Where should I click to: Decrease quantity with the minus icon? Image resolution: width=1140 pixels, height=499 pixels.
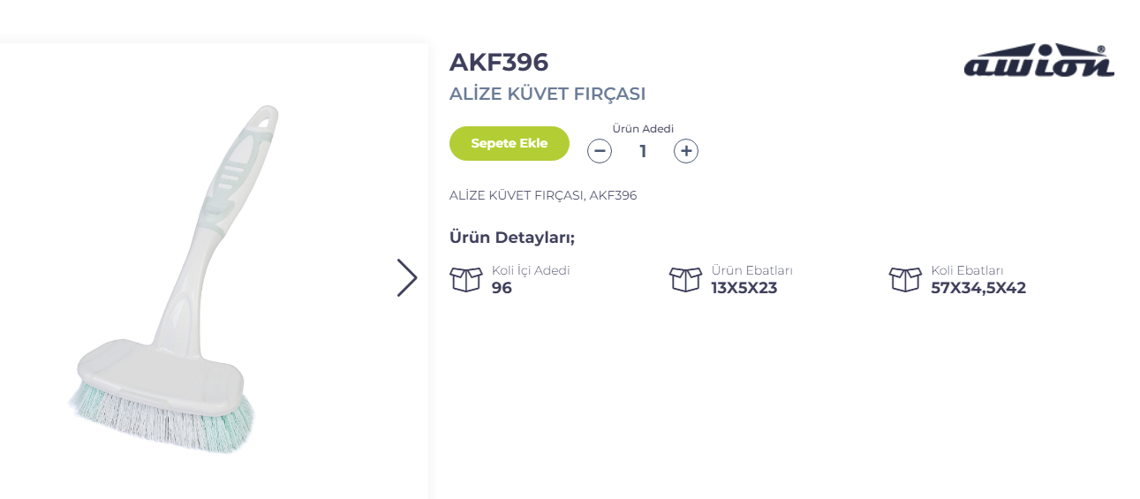click(600, 151)
